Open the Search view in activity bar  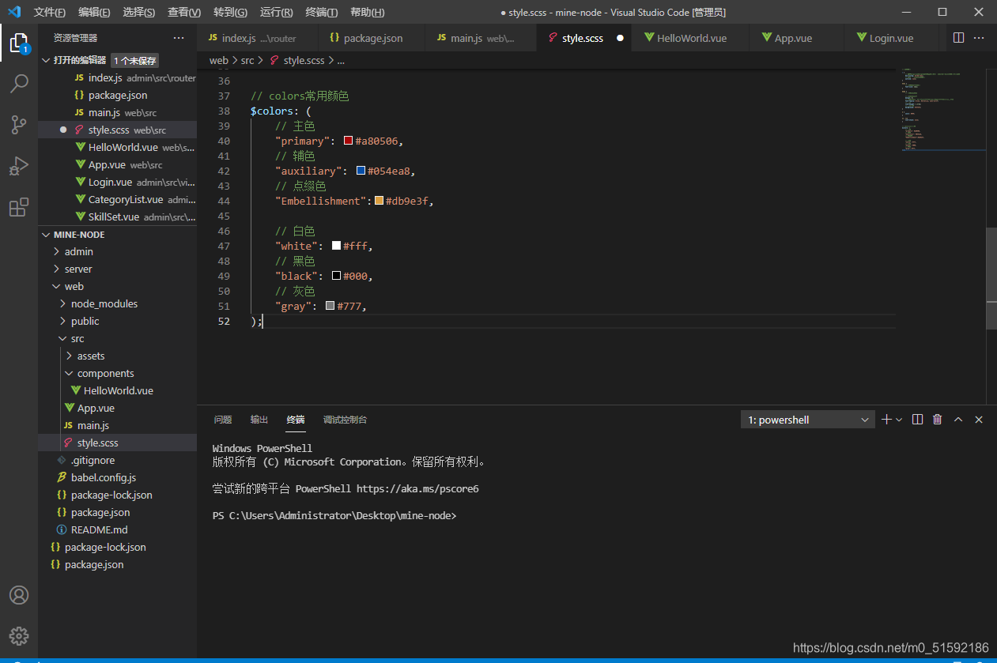click(19, 83)
